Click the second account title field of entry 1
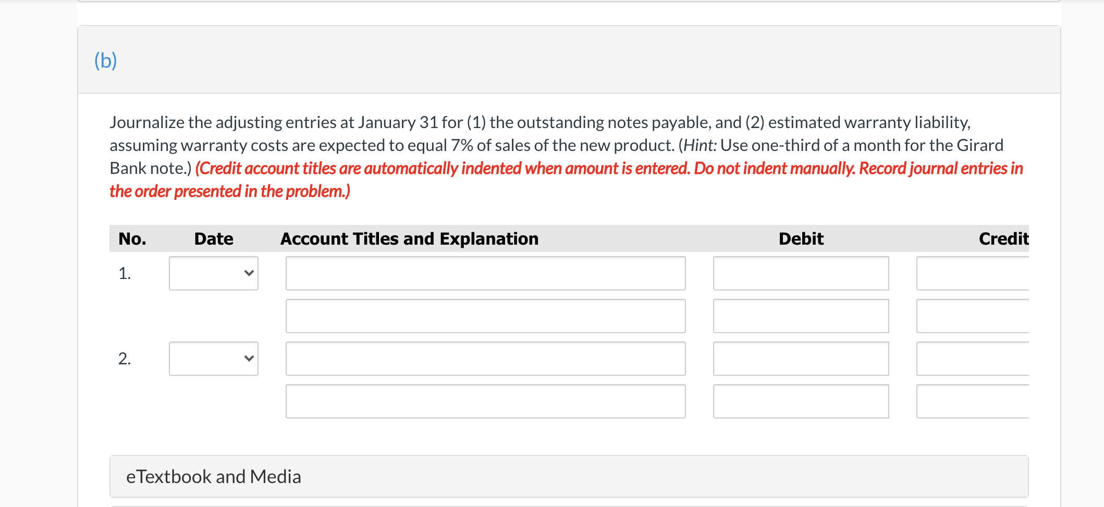 [x=485, y=316]
